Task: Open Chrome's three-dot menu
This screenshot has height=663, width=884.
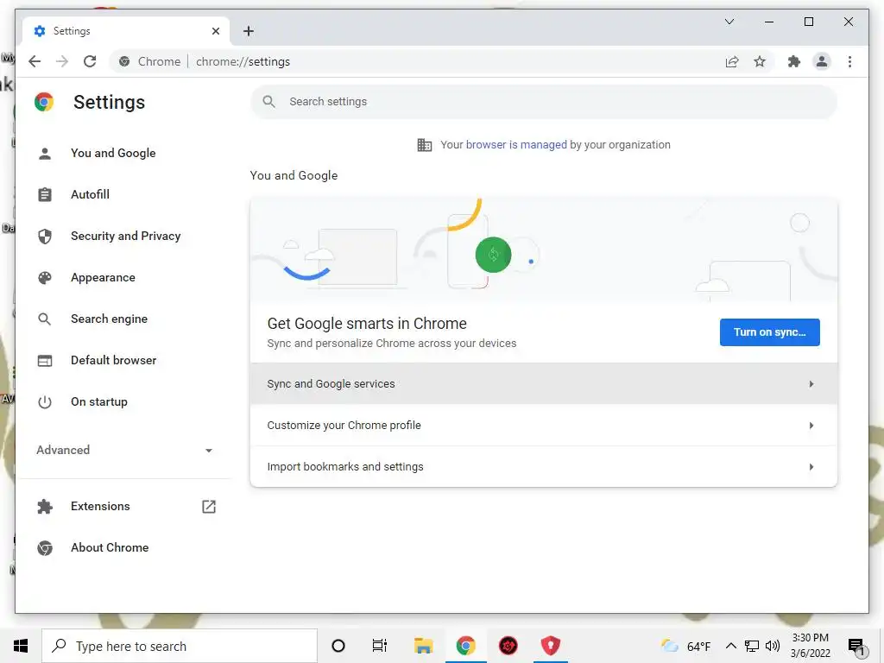Action: [849, 61]
